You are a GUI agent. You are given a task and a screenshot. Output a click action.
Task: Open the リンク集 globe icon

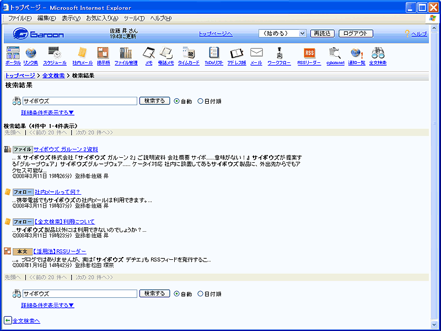(31, 52)
